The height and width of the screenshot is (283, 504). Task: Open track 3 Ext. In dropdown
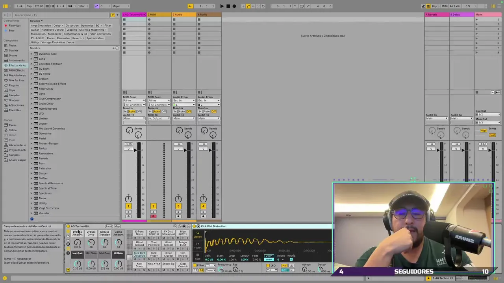184,101
